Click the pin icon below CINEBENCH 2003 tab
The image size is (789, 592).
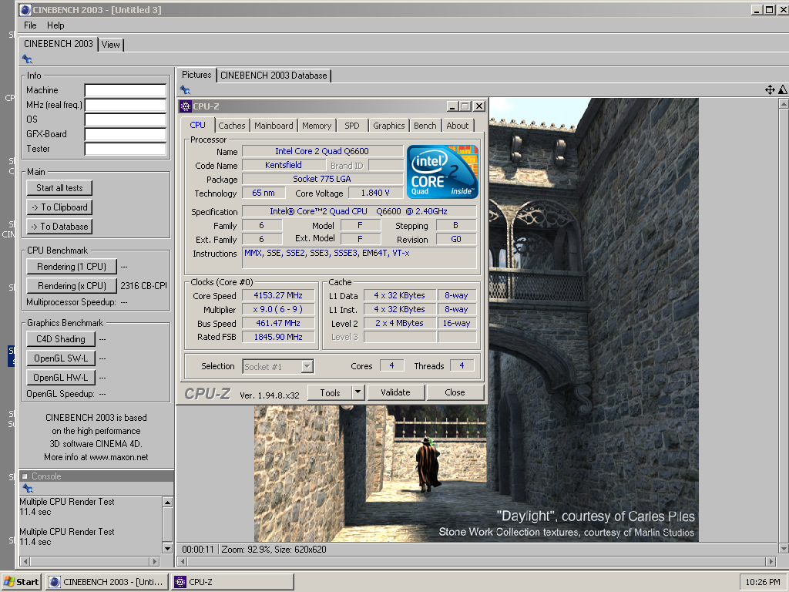[27, 59]
